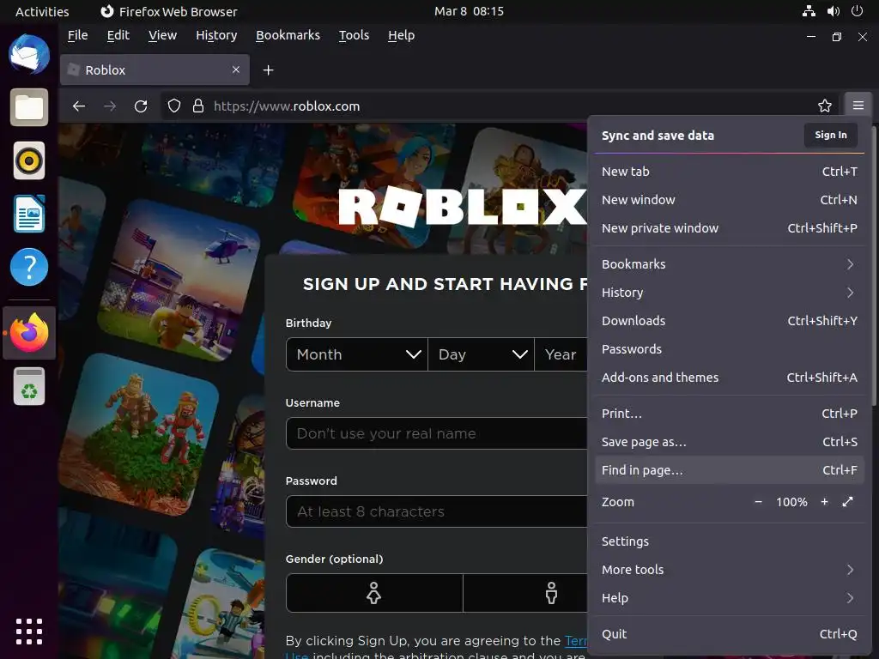Open the History menu in the menu bar

(x=216, y=35)
